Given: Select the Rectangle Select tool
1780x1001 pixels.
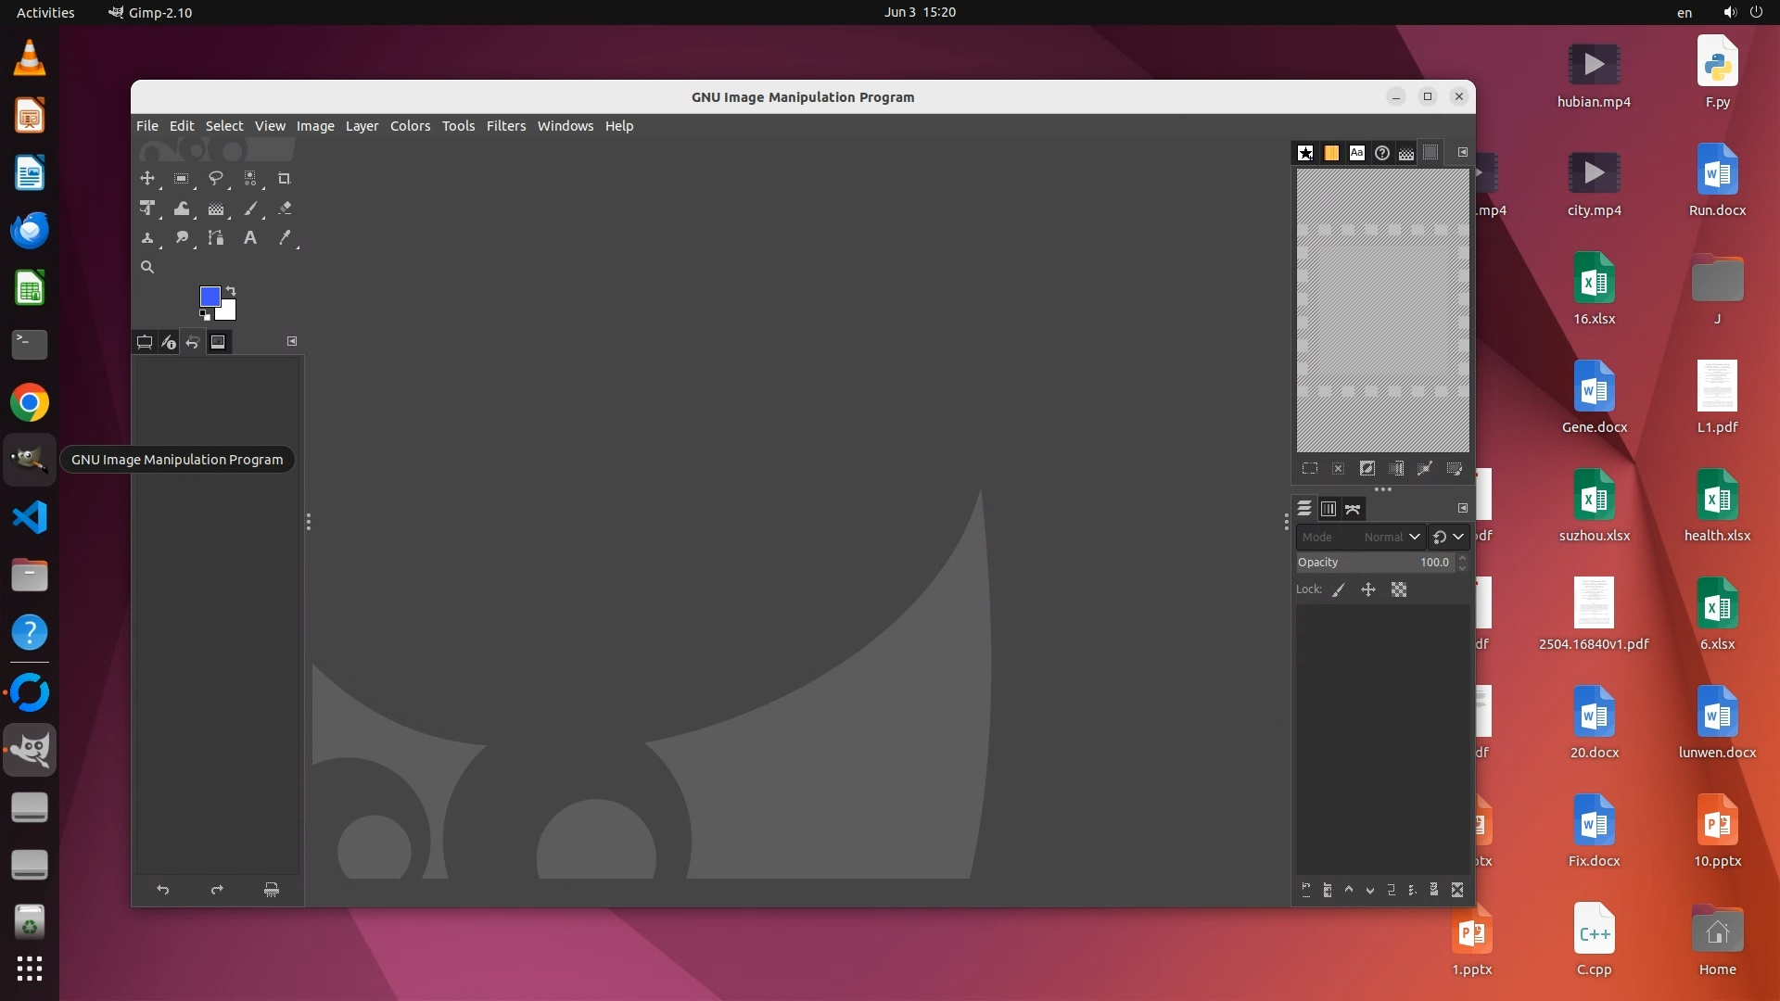Looking at the screenshot, I should pos(181,178).
